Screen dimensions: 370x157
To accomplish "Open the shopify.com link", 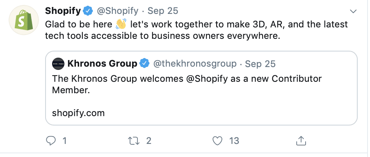I will (x=78, y=113).
